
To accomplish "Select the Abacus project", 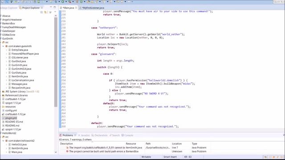I will [x=6, y=16].
